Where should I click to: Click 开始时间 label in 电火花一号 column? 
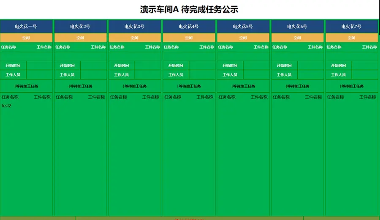point(13,66)
